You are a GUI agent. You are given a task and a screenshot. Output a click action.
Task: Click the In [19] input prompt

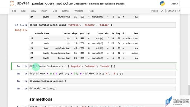(21, 25)
